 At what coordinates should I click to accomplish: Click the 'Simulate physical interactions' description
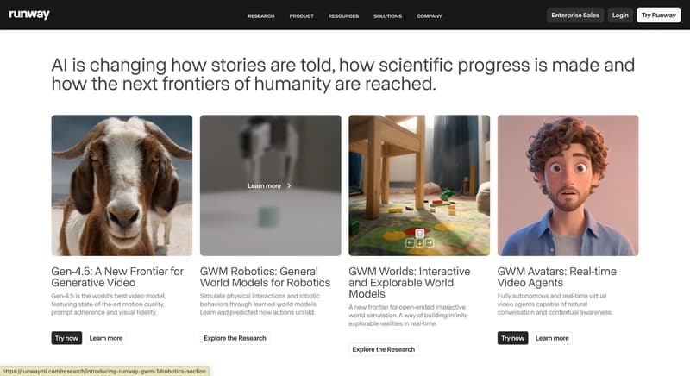(260, 304)
